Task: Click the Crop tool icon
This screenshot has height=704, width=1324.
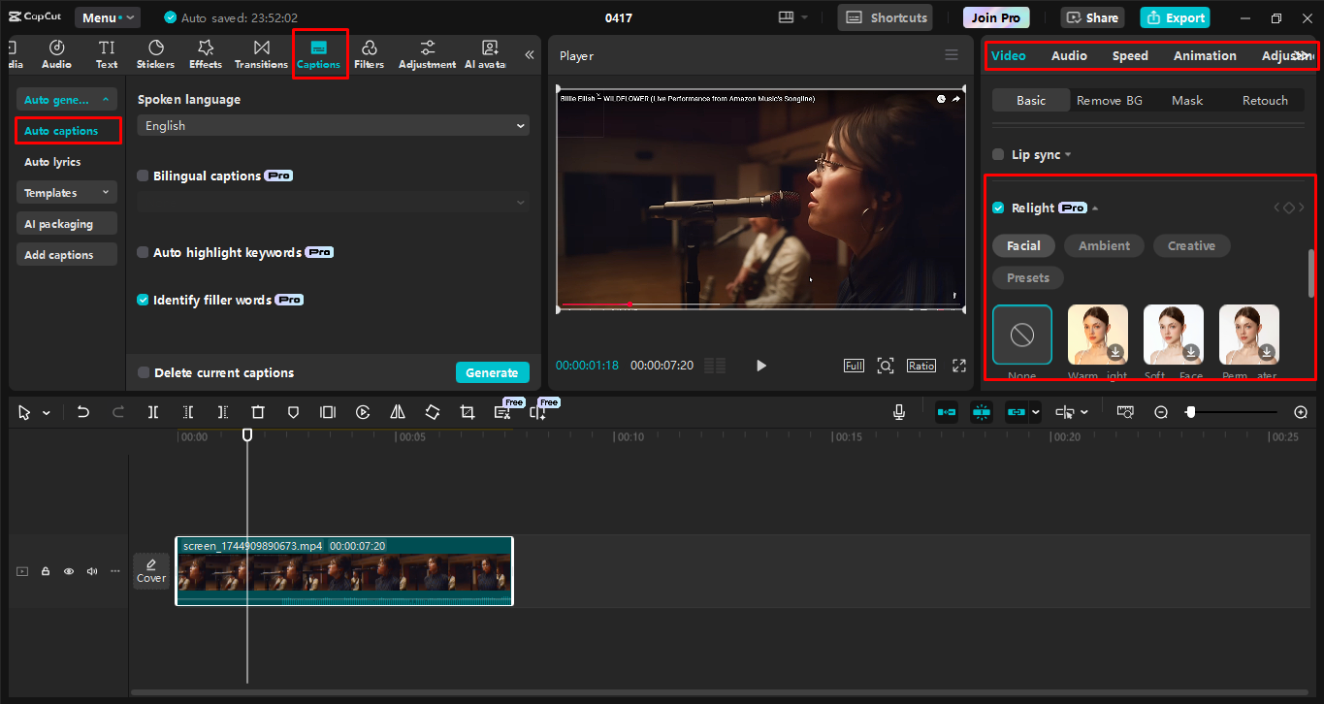Action: (x=468, y=412)
